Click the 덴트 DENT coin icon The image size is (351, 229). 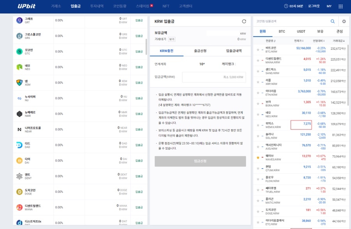pos(19,176)
